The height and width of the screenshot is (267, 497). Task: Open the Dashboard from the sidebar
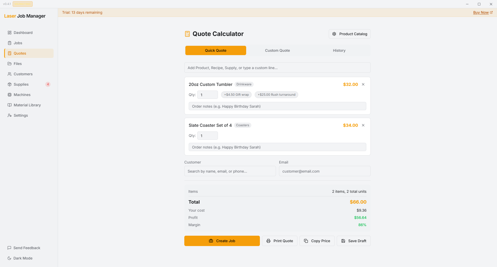[23, 33]
